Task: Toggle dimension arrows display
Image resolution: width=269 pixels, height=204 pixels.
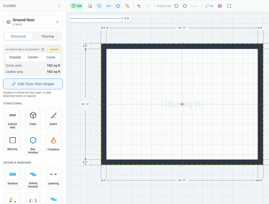Action: click(x=109, y=6)
